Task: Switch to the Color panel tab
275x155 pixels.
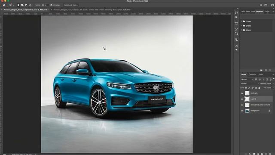Action: point(243,12)
